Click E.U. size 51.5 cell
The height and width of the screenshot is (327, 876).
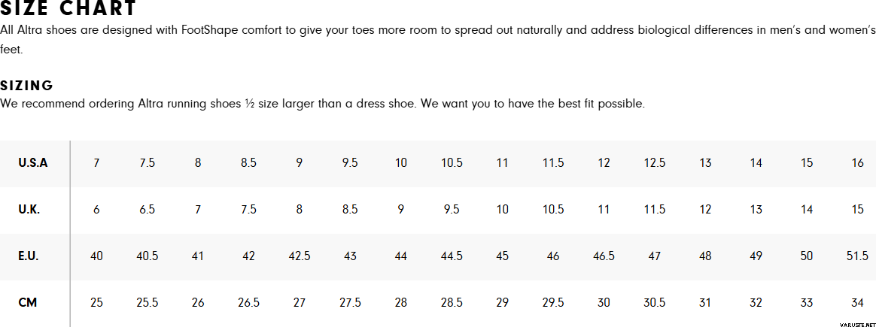pos(857,256)
